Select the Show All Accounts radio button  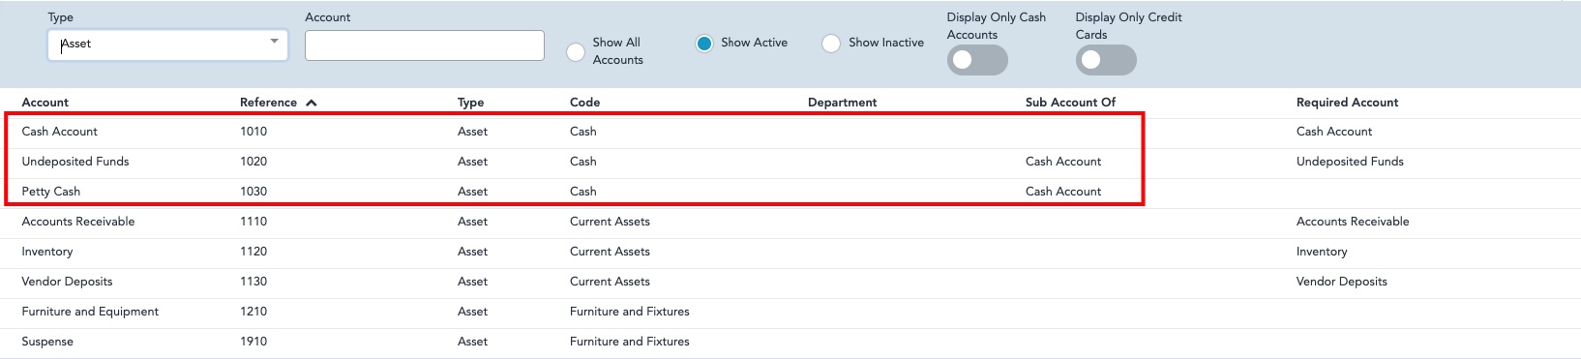point(576,51)
